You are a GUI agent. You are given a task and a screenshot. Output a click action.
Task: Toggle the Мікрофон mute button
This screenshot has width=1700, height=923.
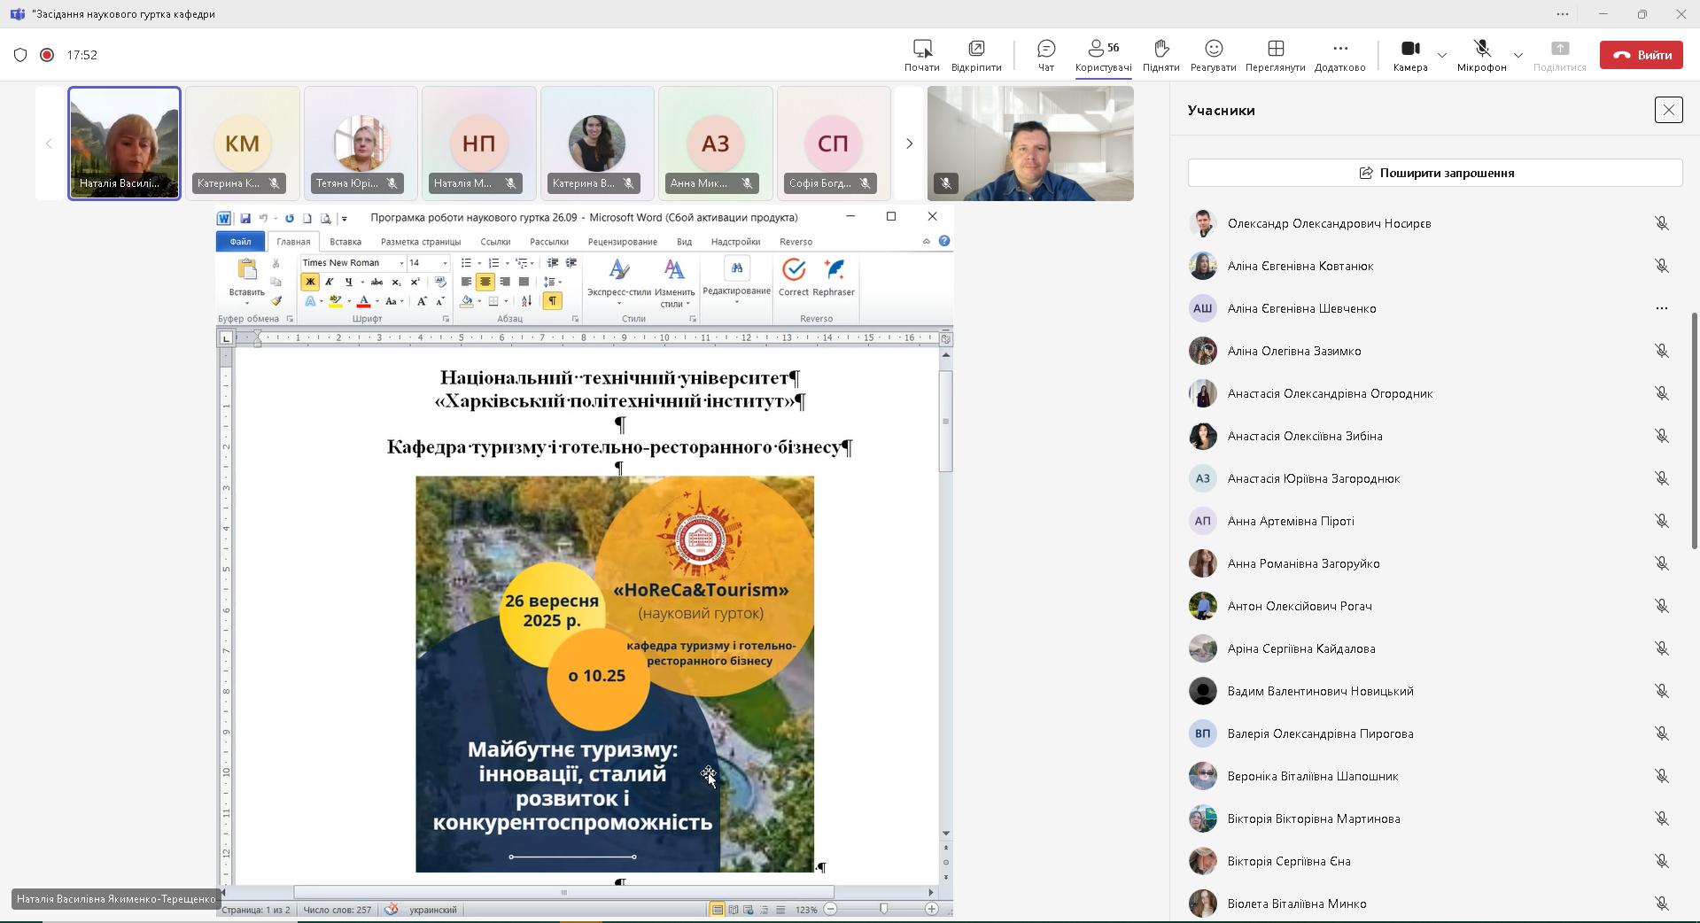pyautogui.click(x=1481, y=55)
